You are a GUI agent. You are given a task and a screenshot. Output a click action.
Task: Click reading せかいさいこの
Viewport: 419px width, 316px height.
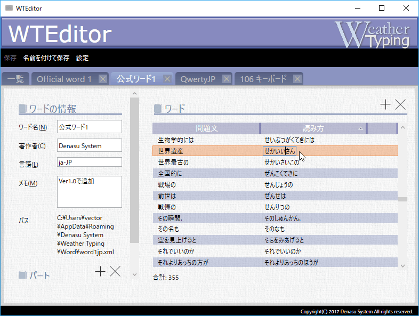coord(281,162)
